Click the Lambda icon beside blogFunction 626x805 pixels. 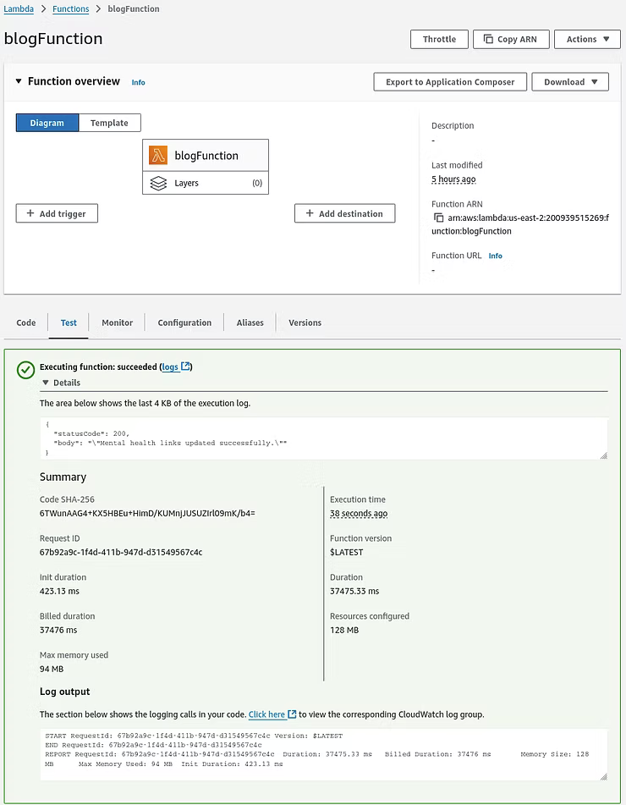pos(158,155)
